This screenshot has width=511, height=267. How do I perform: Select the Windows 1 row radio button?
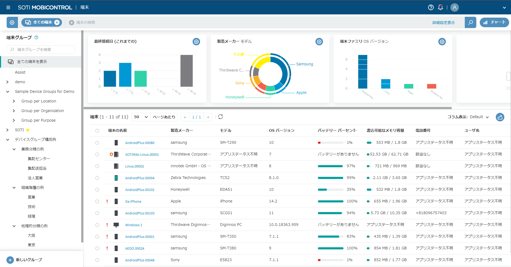pyautogui.click(x=97, y=225)
